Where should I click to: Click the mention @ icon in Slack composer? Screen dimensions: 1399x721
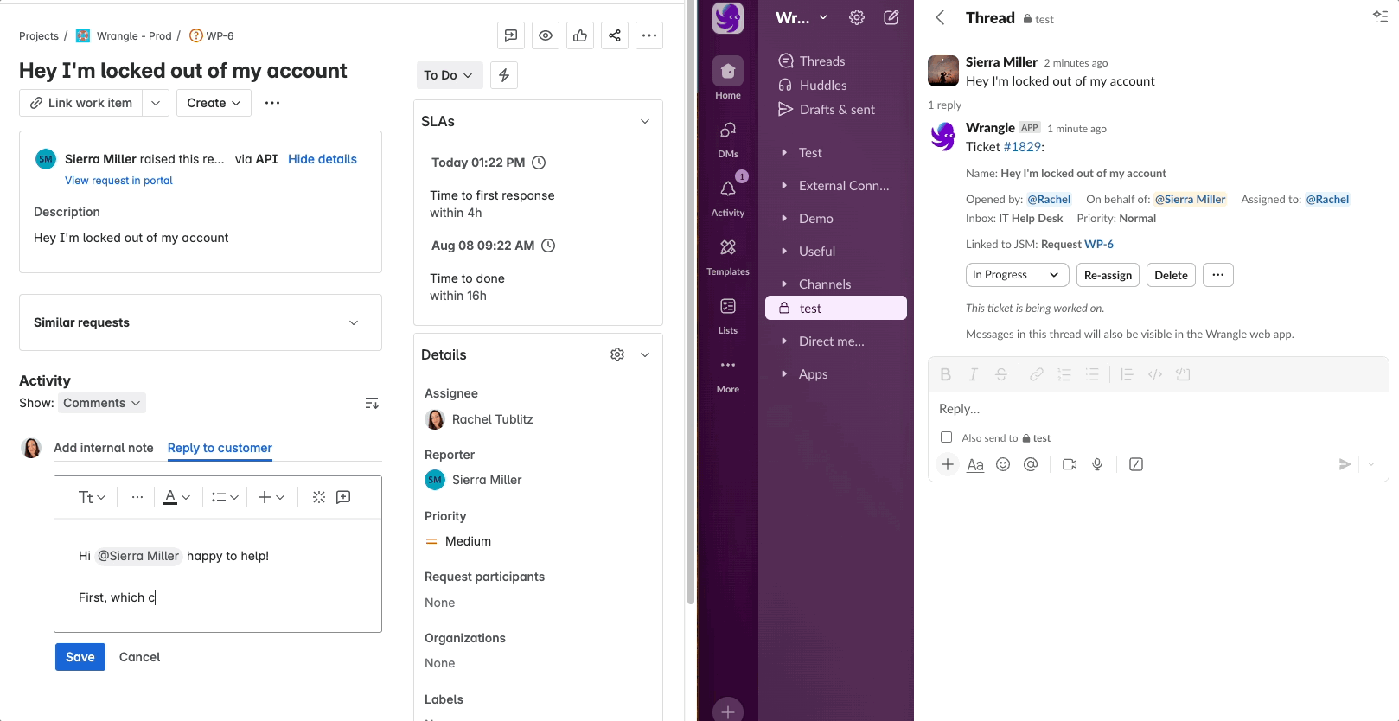(1031, 464)
